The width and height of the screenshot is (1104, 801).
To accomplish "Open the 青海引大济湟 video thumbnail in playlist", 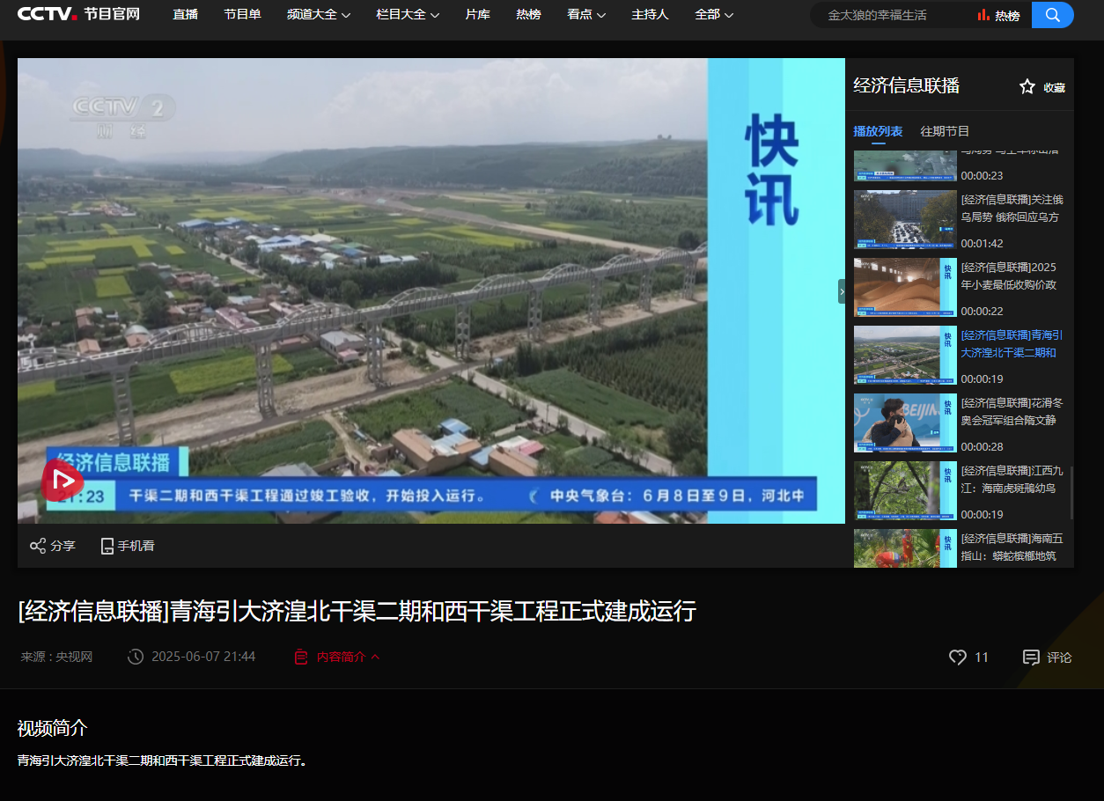I will click(905, 356).
